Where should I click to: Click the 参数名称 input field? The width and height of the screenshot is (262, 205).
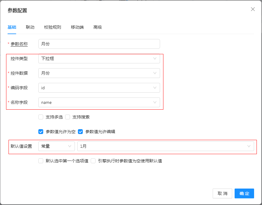99,44
